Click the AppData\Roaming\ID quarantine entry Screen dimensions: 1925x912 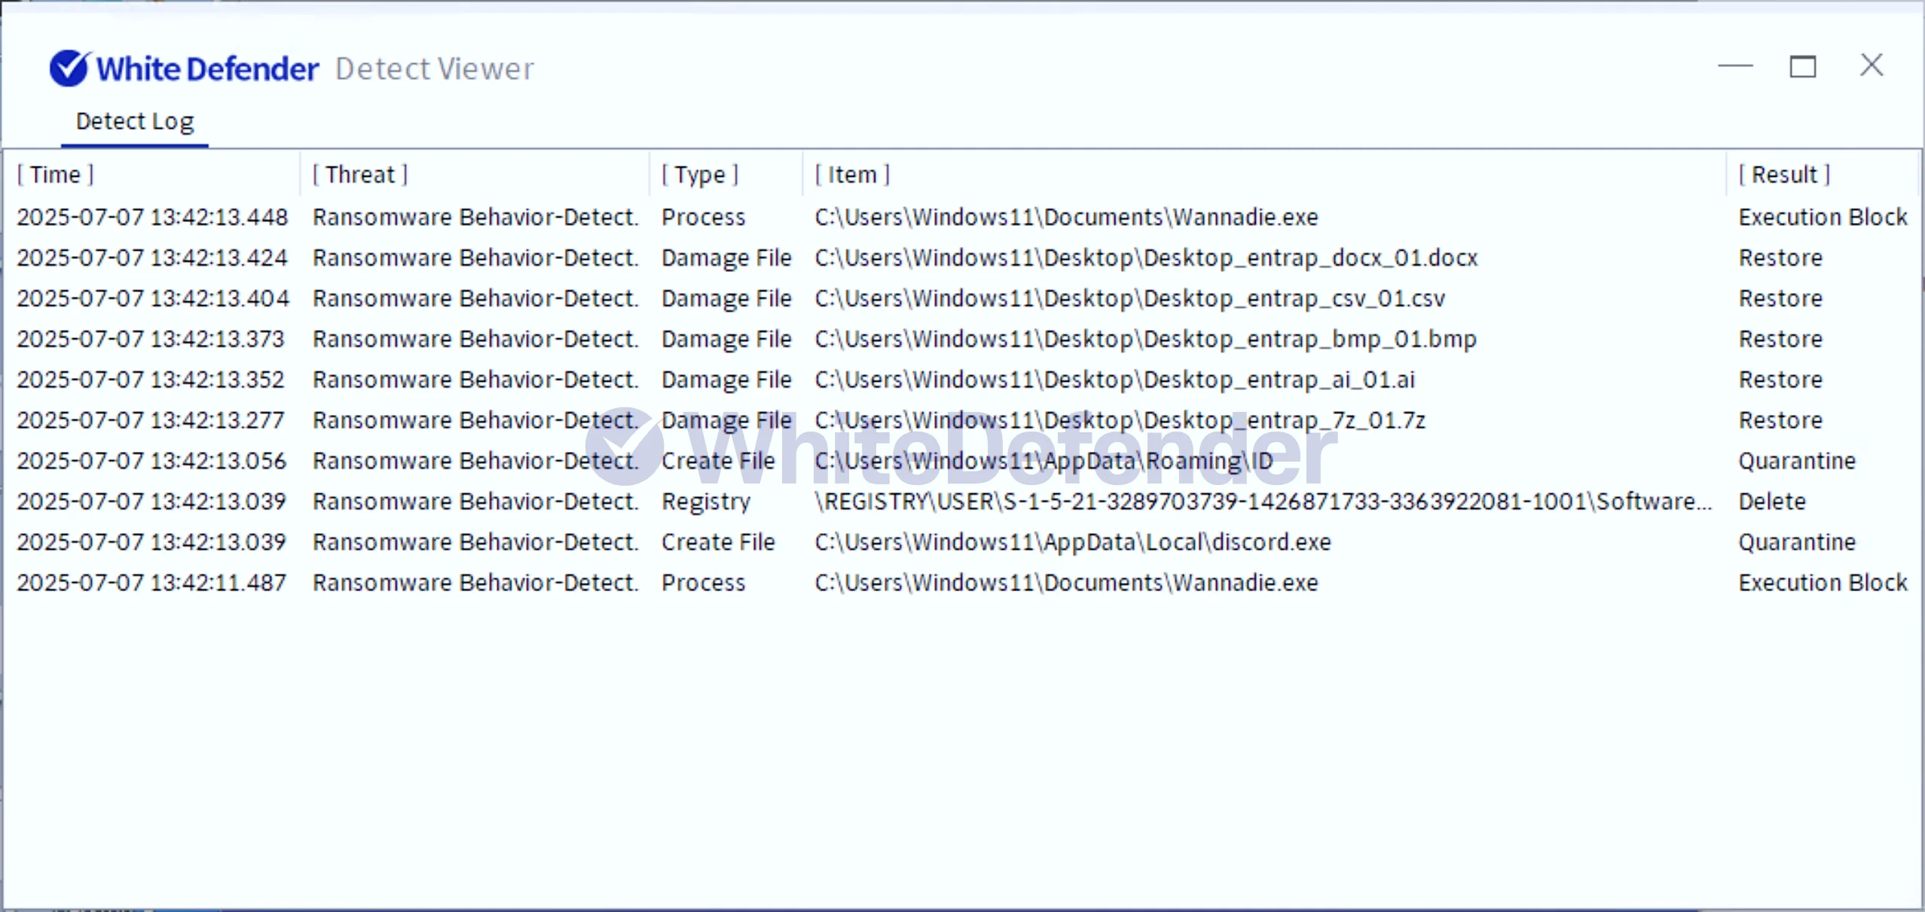(x=1043, y=462)
